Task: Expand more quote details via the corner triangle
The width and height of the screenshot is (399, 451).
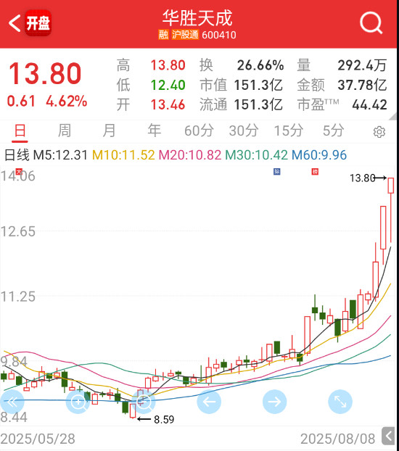Action: [392, 116]
